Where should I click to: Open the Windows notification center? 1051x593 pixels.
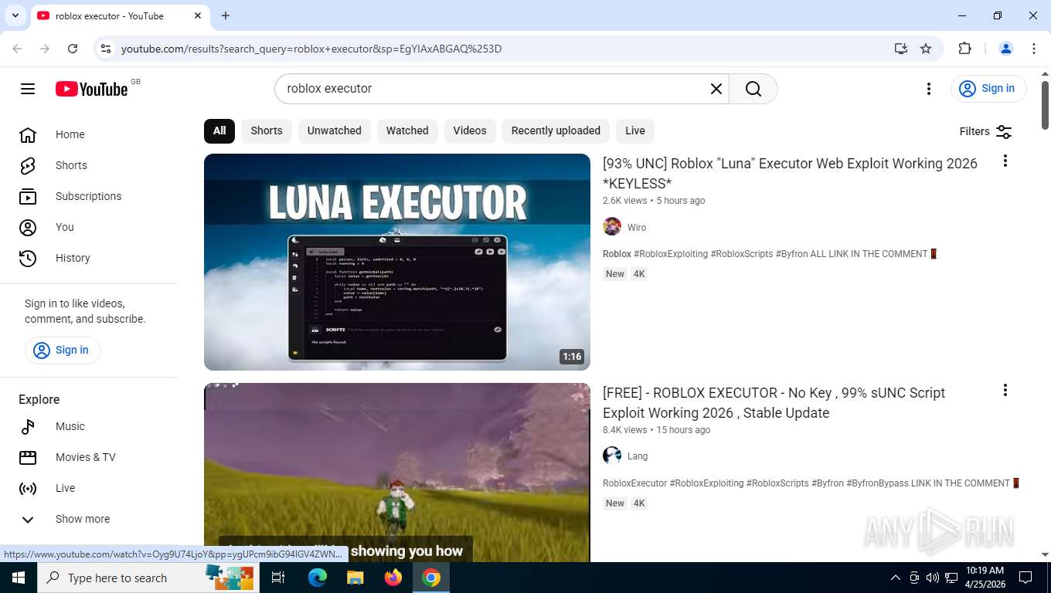coord(1025,578)
